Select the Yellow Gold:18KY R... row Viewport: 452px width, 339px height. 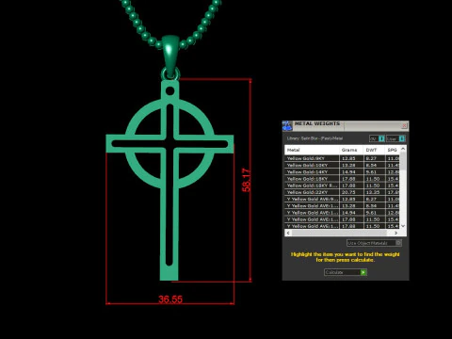[x=342, y=186]
